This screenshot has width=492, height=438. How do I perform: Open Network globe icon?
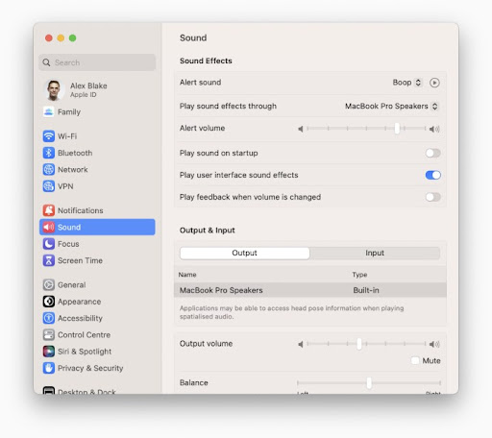click(49, 169)
